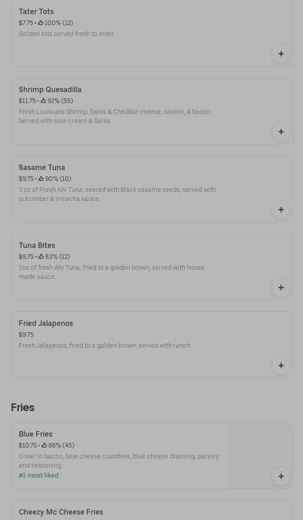Image resolution: width=303 pixels, height=520 pixels.
Task: Add Sasame Tuna with plus icon
Action: click(x=281, y=210)
